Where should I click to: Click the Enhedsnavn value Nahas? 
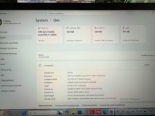[70, 73]
